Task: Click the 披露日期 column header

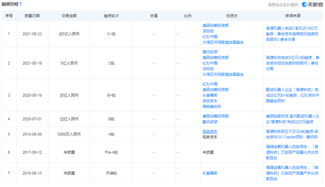Action: tap(32, 16)
